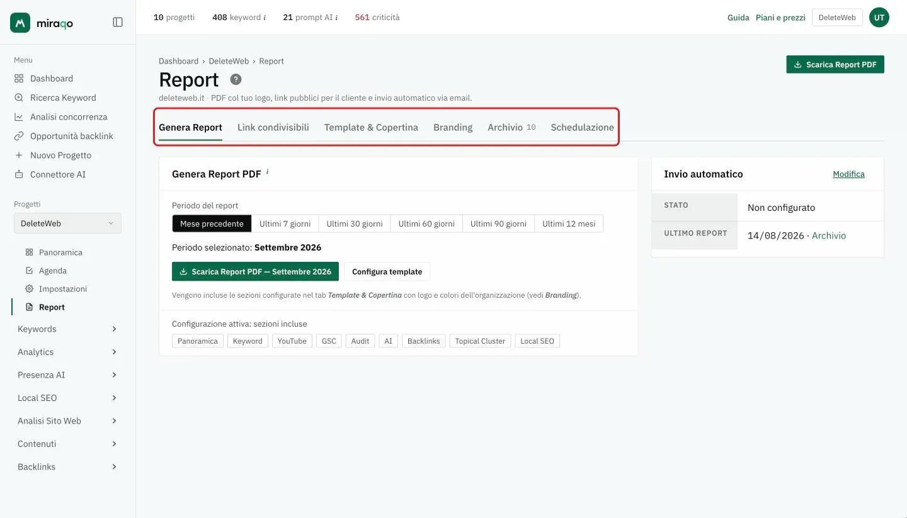The width and height of the screenshot is (907, 518).
Task: Click the Opportunità backlink chain icon
Action: coord(19,136)
